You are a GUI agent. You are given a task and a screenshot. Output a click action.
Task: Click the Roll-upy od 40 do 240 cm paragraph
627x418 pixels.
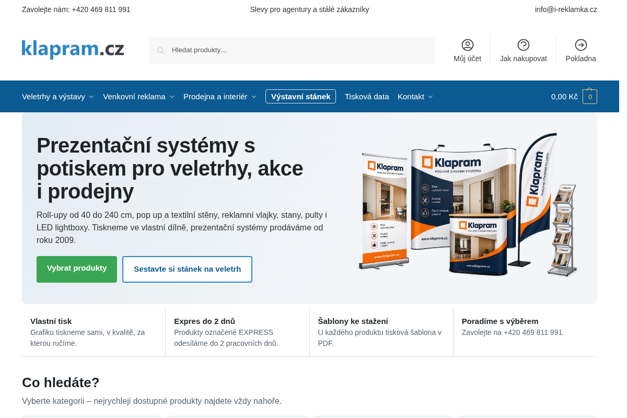tap(182, 228)
